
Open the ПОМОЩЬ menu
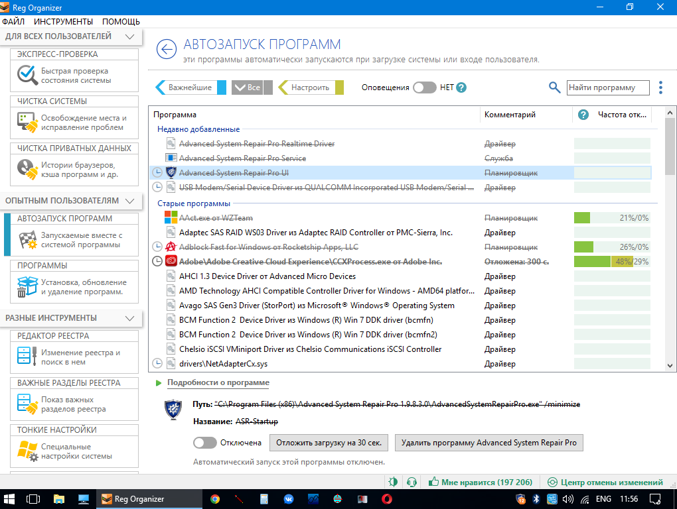coord(121,22)
